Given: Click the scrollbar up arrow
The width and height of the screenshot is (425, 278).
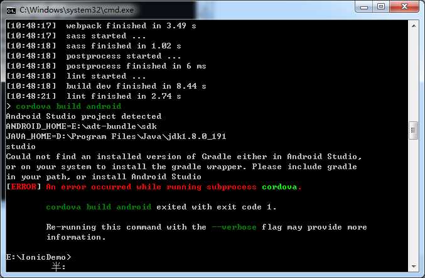Looking at the screenshot, I should (x=413, y=26).
